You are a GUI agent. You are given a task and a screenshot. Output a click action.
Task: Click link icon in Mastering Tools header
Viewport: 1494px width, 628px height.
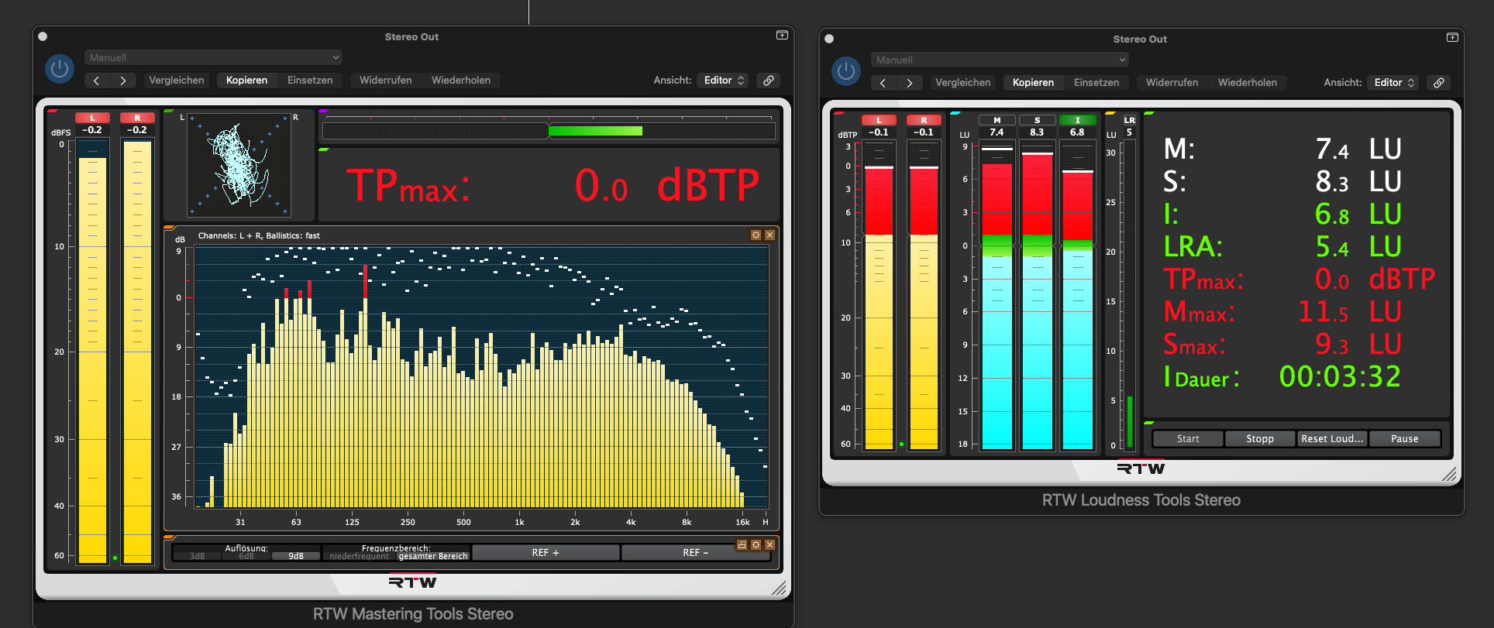pyautogui.click(x=769, y=81)
